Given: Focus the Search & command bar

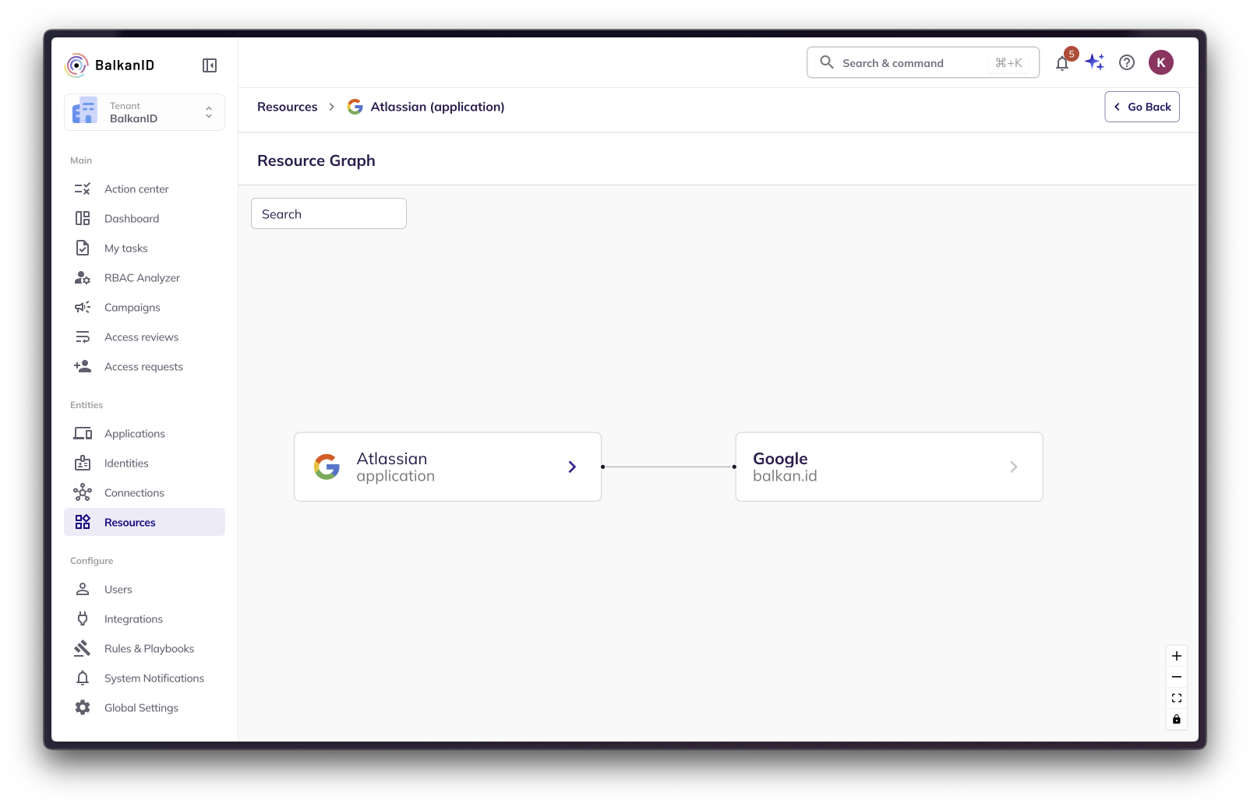Looking at the screenshot, I should click(923, 63).
